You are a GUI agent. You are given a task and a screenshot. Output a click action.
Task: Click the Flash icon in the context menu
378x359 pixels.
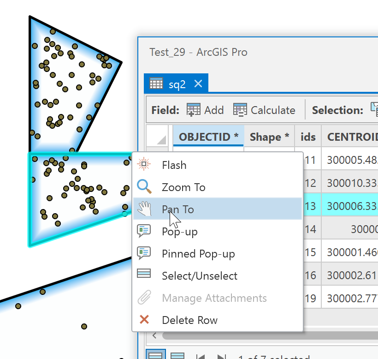tap(143, 164)
